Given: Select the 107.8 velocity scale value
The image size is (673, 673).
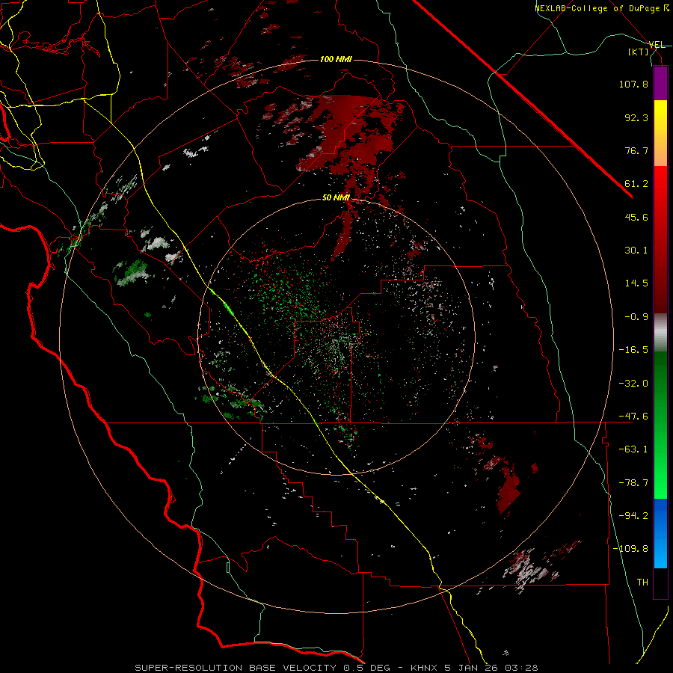Looking at the screenshot, I should coord(633,84).
